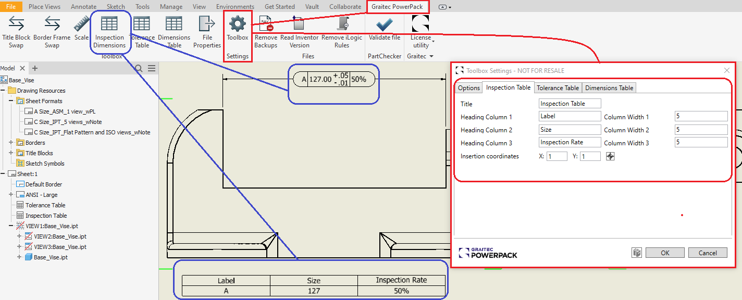Search the Model browser

[139, 68]
